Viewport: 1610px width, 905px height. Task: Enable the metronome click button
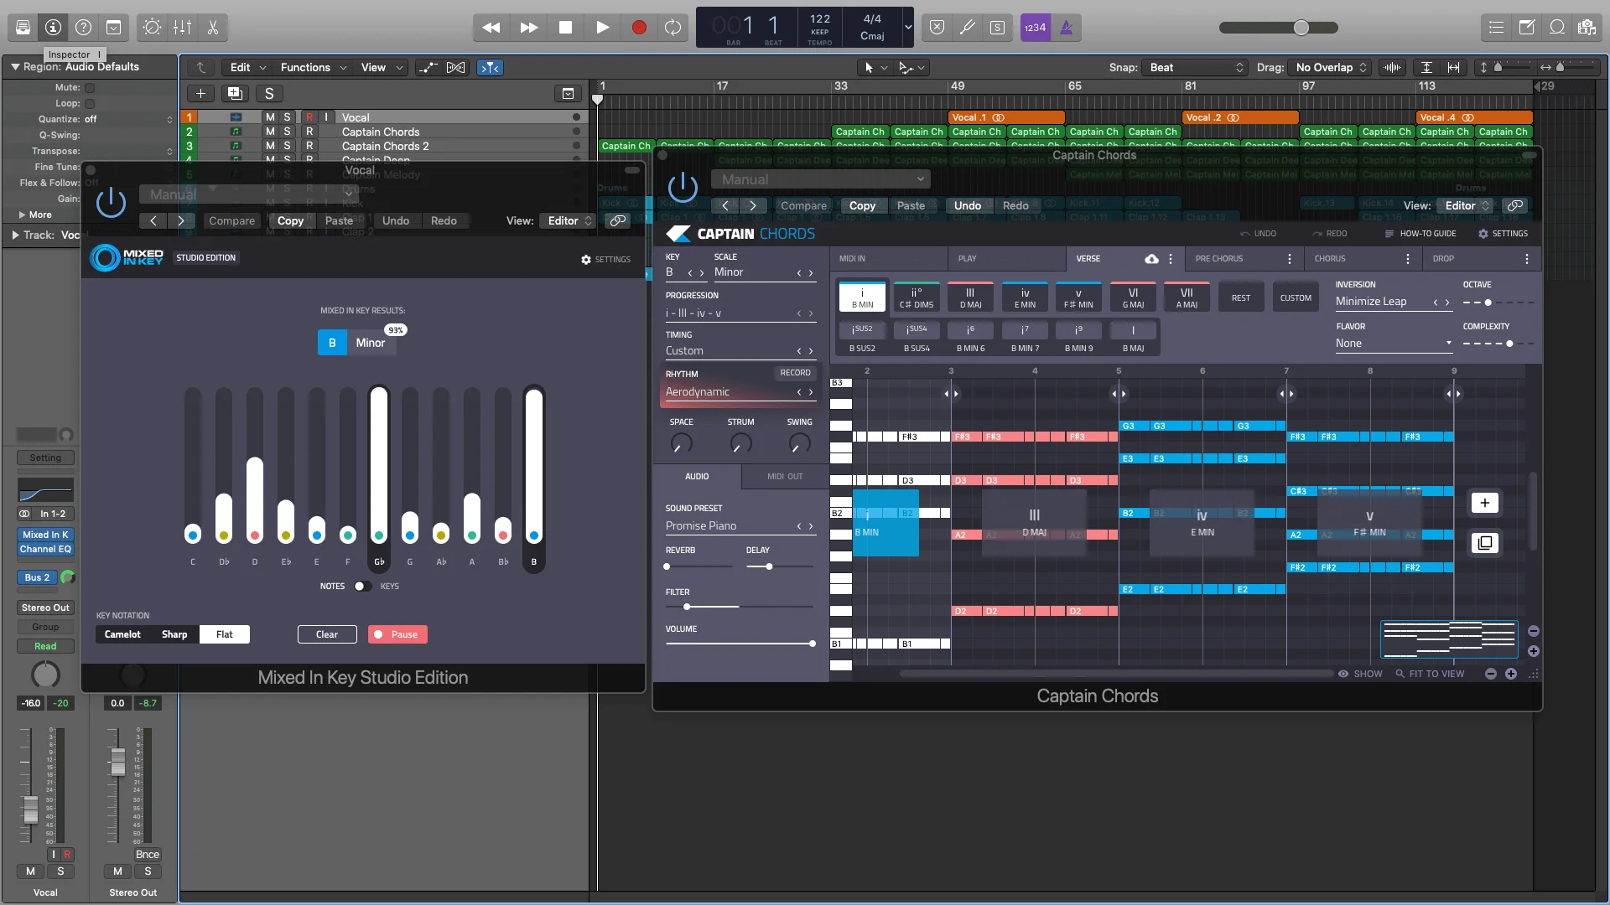[1066, 28]
